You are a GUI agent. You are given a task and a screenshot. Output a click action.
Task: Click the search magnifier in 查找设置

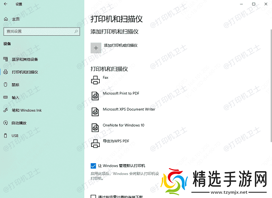point(76,31)
